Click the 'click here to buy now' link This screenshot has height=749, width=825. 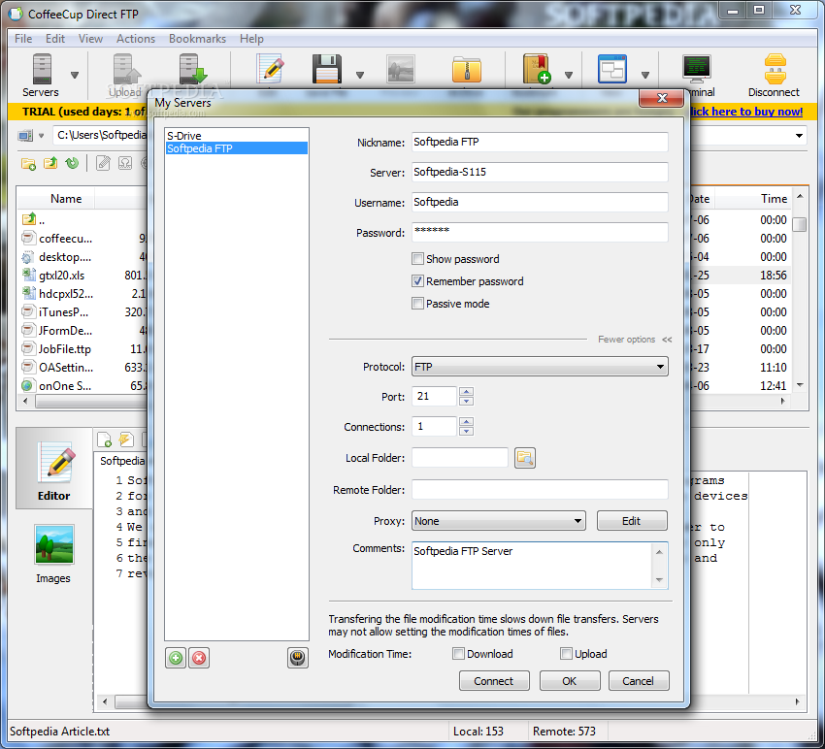pyautogui.click(x=746, y=112)
